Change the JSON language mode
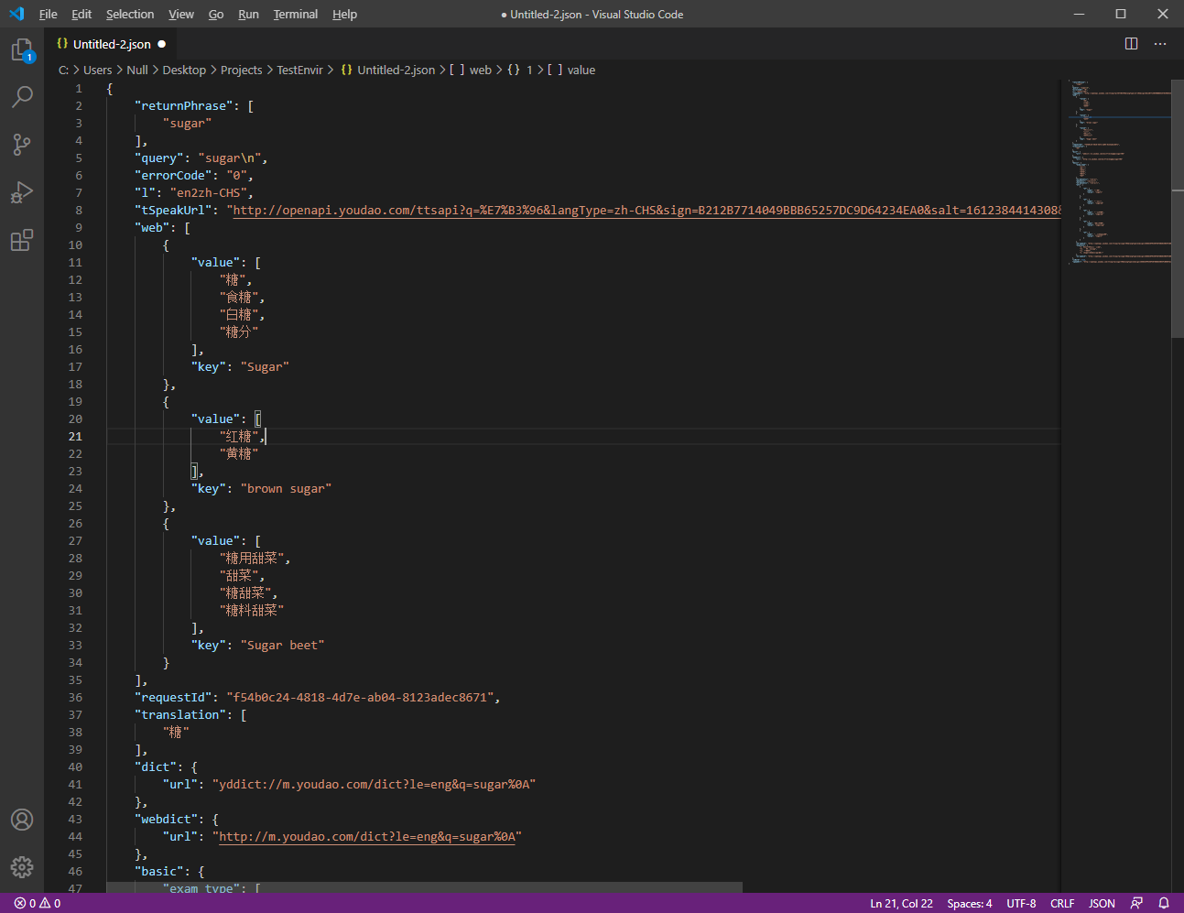 click(1102, 903)
